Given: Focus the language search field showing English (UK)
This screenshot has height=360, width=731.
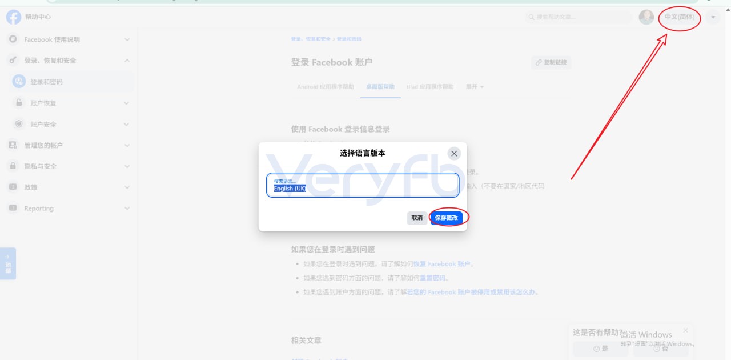Looking at the screenshot, I should (x=363, y=185).
